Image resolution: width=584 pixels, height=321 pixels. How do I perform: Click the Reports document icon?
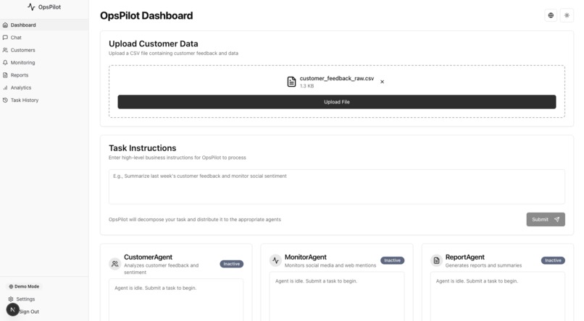(5, 75)
